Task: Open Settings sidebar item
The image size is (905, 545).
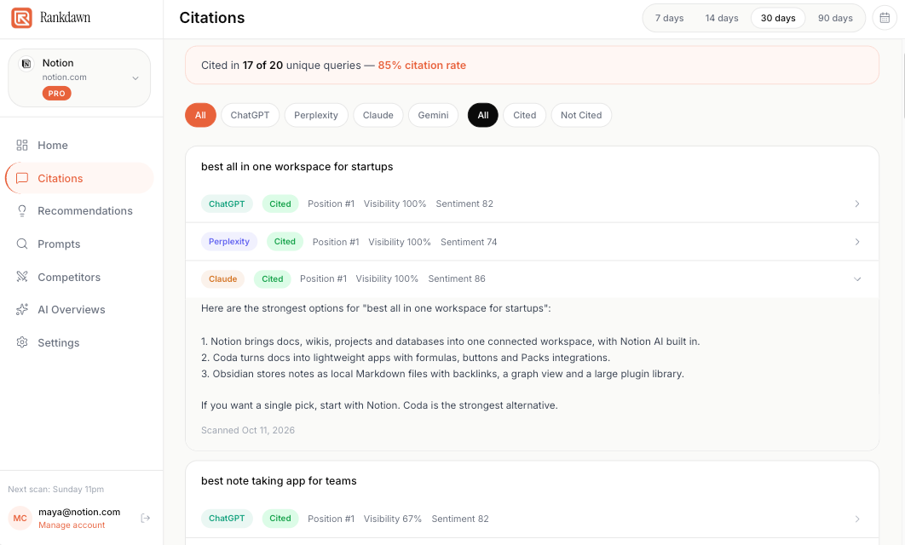Action: pyautogui.click(x=79, y=342)
